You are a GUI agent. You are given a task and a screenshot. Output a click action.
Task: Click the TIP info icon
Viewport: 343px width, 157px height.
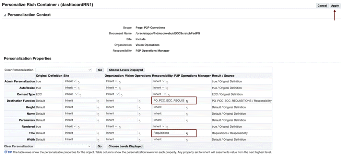point(5,152)
